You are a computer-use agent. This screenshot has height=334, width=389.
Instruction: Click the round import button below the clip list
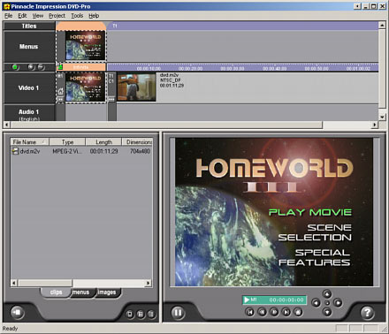coord(18,312)
